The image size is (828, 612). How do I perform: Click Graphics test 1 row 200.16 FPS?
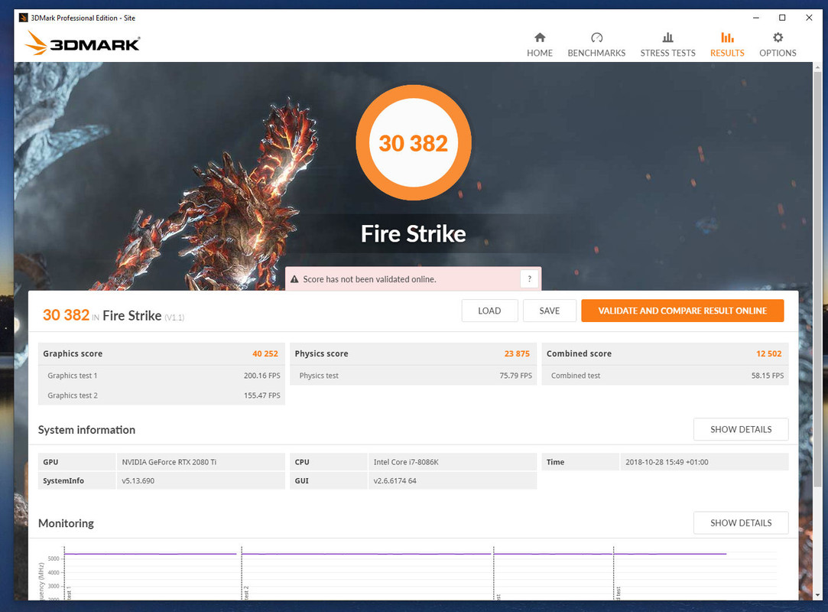pos(161,376)
